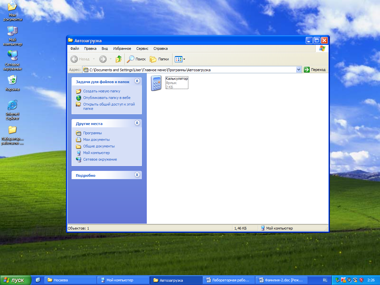
Task: Click the quick launch icon beside Start button
Action: click(x=38, y=280)
